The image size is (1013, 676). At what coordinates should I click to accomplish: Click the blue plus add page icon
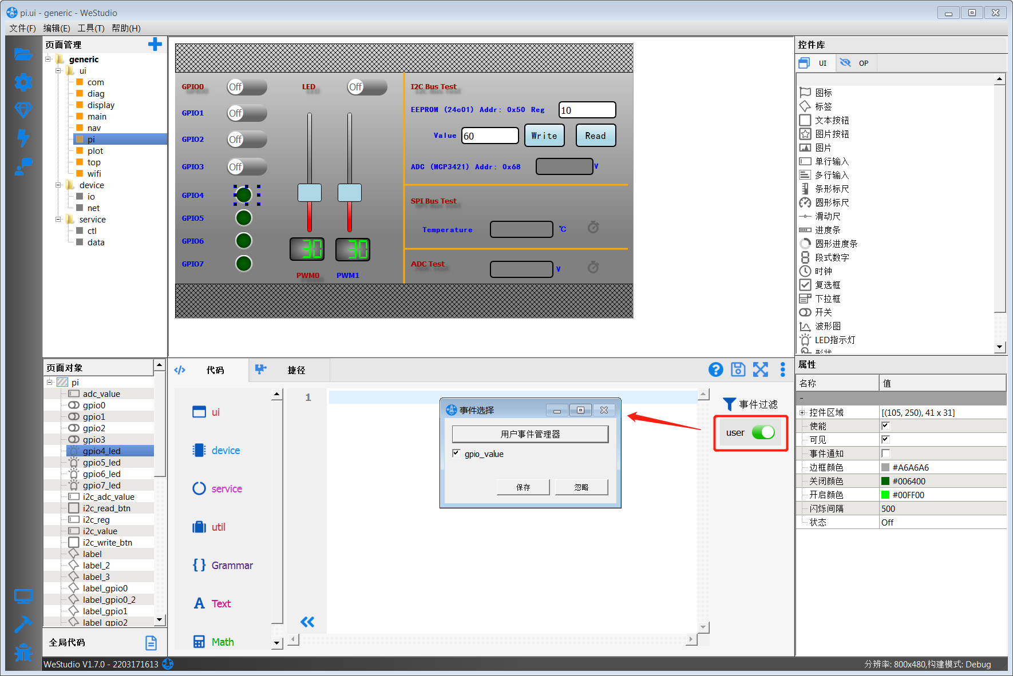point(155,45)
